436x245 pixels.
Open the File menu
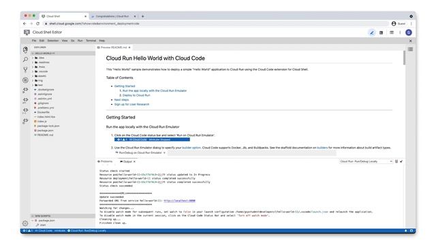coord(34,41)
